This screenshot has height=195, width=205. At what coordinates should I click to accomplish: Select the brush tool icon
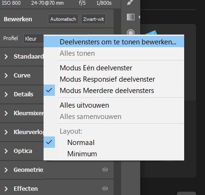130,2
